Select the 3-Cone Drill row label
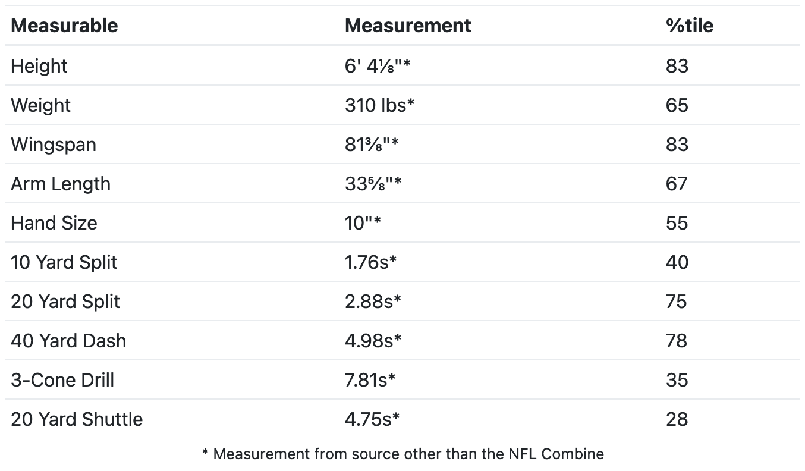 62,379
